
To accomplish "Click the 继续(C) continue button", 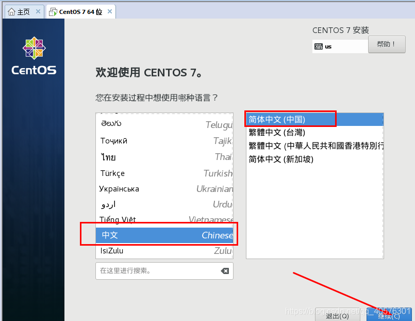I will tap(389, 315).
